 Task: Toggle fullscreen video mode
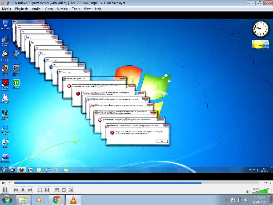pos(40,190)
